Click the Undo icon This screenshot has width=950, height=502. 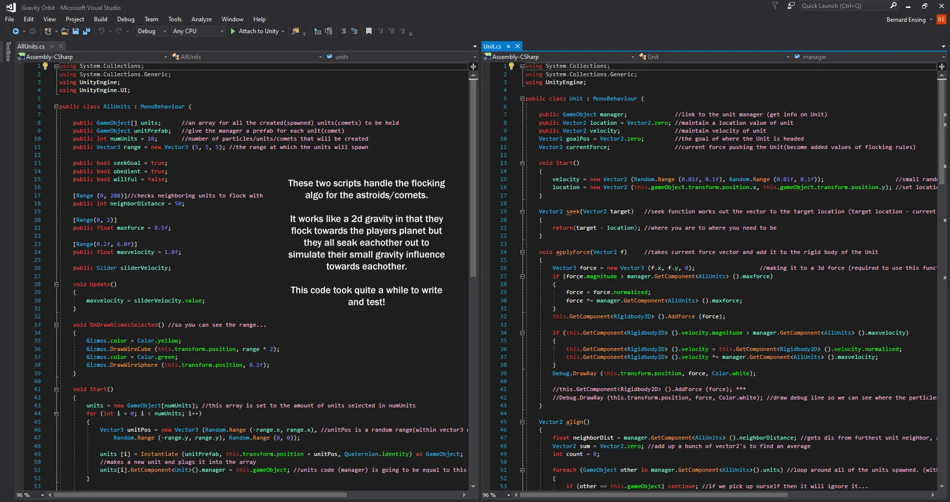point(101,31)
